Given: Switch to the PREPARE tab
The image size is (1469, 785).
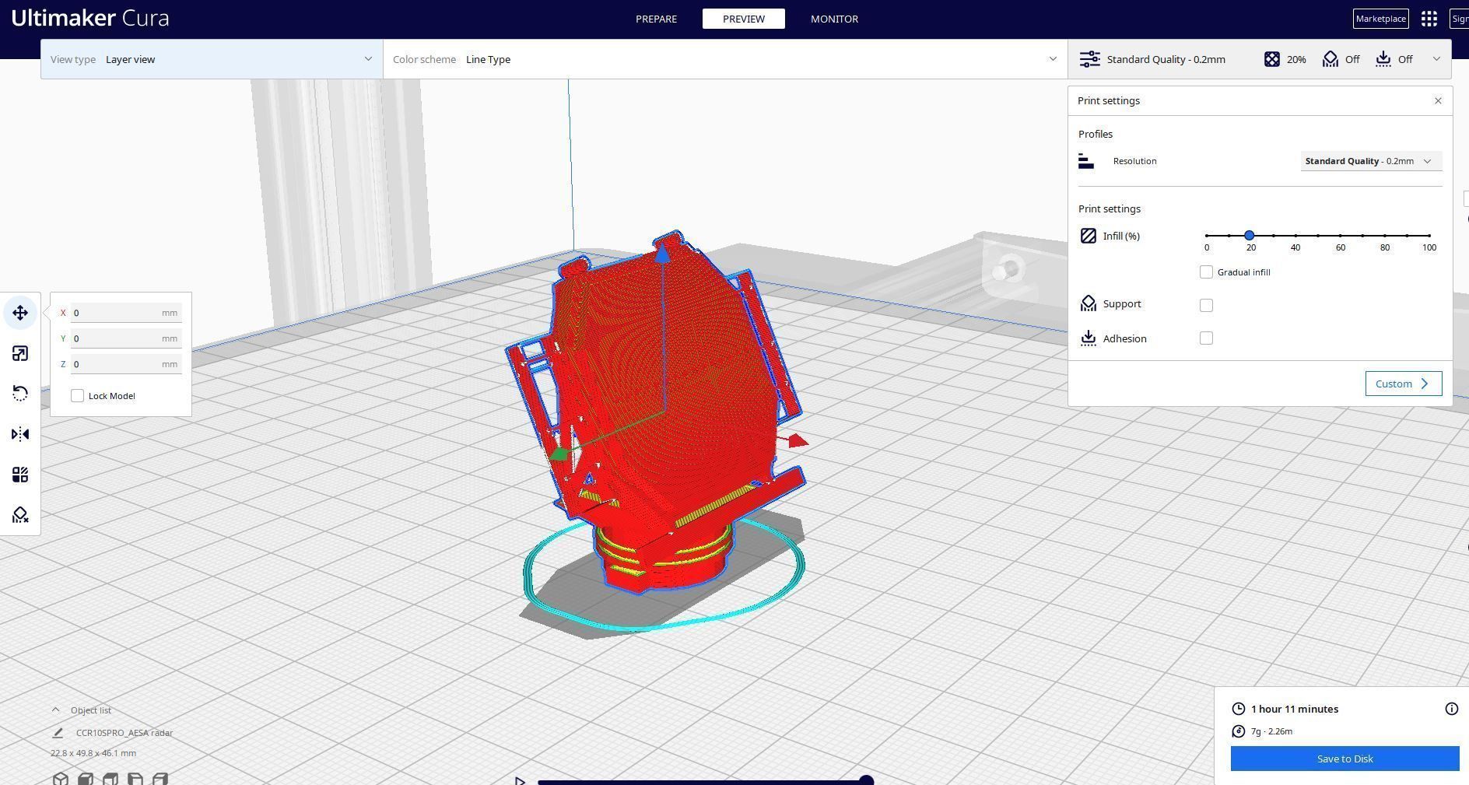Looking at the screenshot, I should 656,19.
